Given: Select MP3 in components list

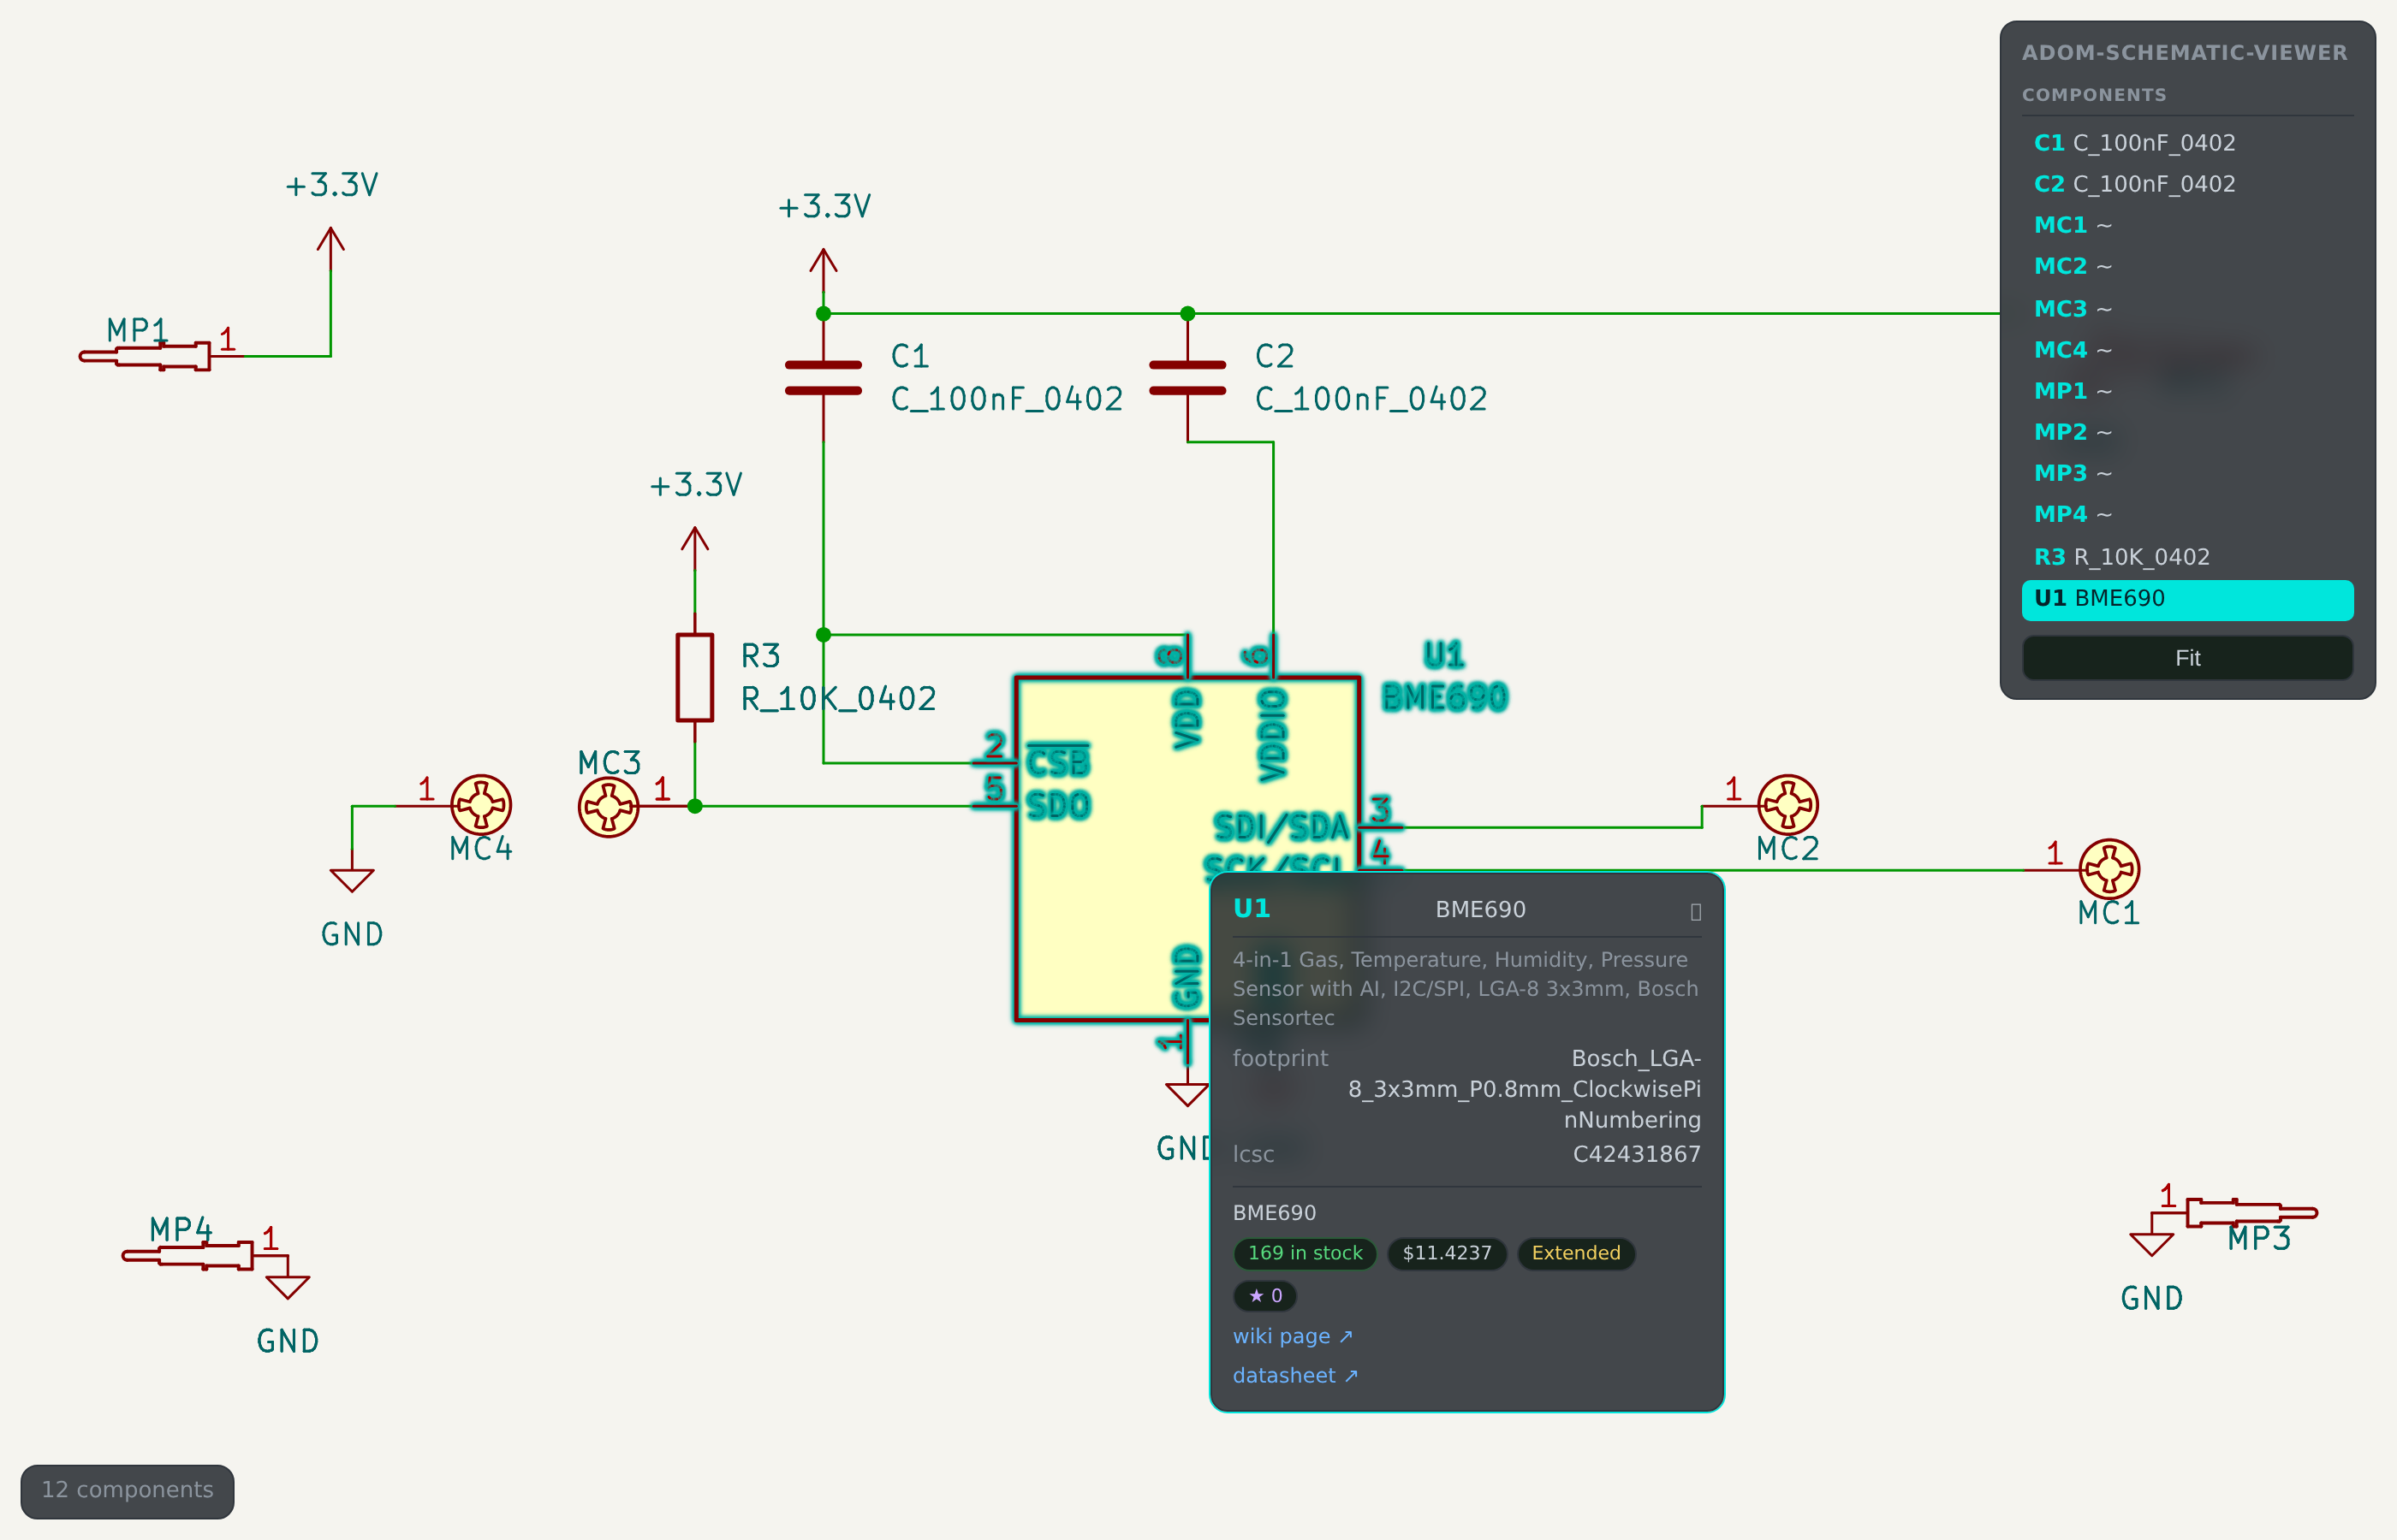Looking at the screenshot, I should tap(2187, 472).
